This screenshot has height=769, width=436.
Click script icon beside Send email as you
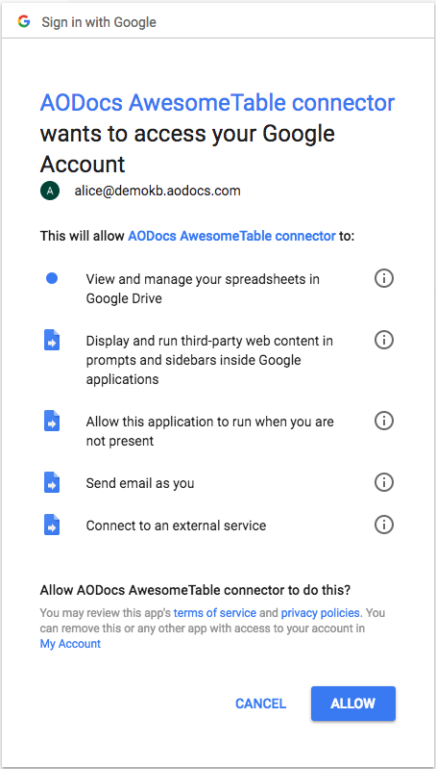click(52, 482)
